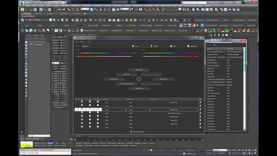Open the Select by Name tool

point(96,10)
